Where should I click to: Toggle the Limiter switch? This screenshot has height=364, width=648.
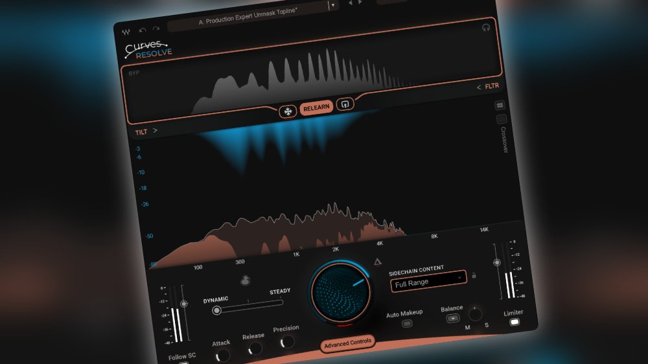coord(515,322)
